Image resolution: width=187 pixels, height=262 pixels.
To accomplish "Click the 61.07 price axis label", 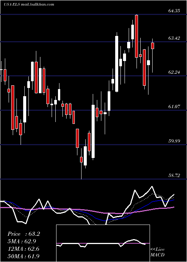I will click(174, 106).
